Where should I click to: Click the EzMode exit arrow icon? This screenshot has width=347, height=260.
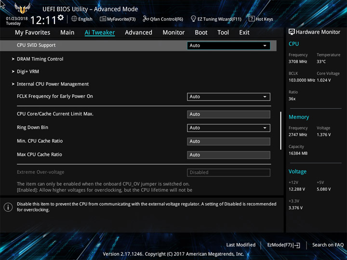coord(297,245)
